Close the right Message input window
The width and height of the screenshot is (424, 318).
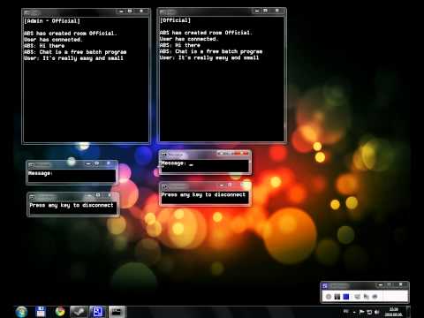(242, 154)
